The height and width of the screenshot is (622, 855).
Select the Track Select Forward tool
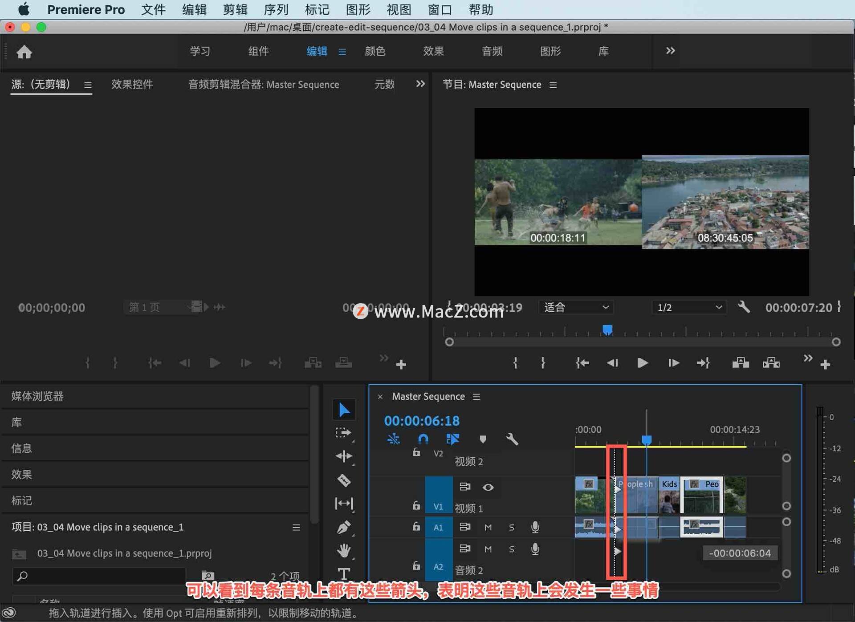[343, 433]
